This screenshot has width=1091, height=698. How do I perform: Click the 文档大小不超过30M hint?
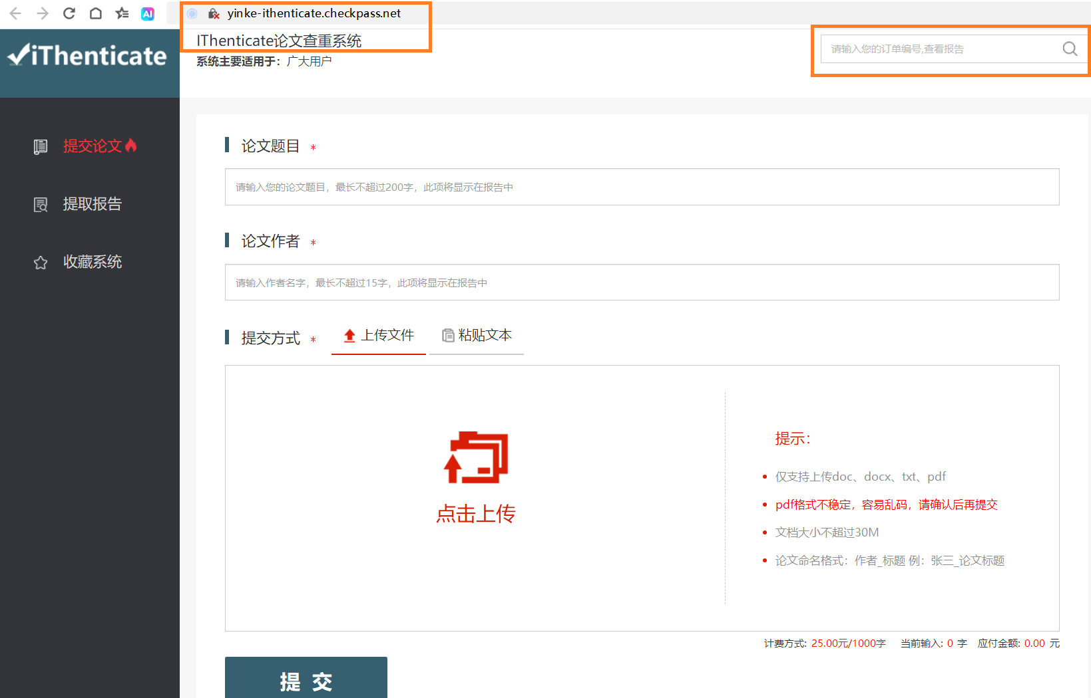point(827,532)
